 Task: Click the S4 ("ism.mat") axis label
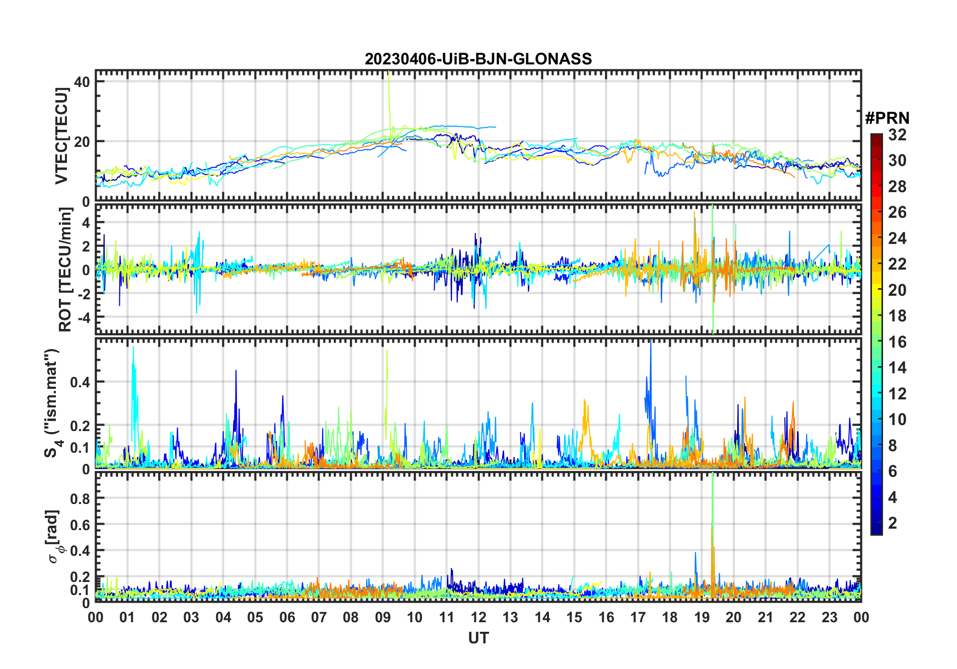coord(52,403)
